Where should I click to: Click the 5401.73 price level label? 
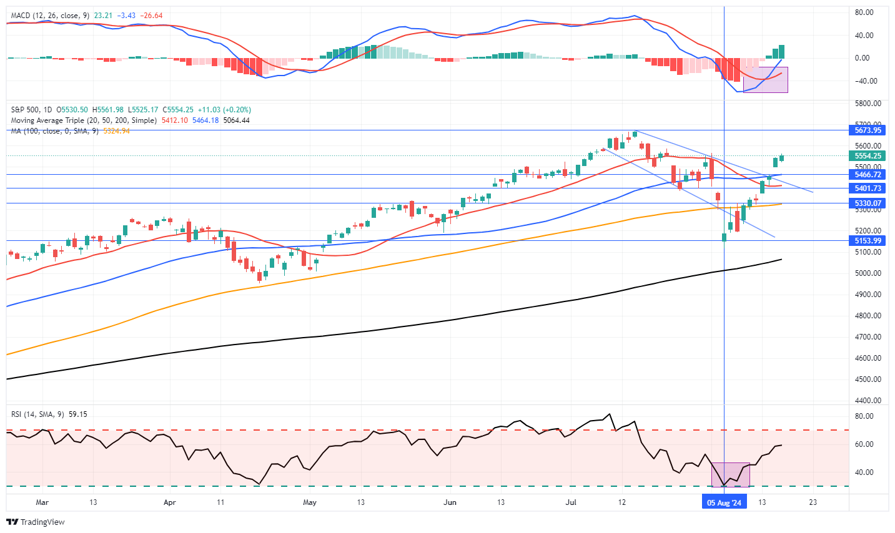point(868,188)
